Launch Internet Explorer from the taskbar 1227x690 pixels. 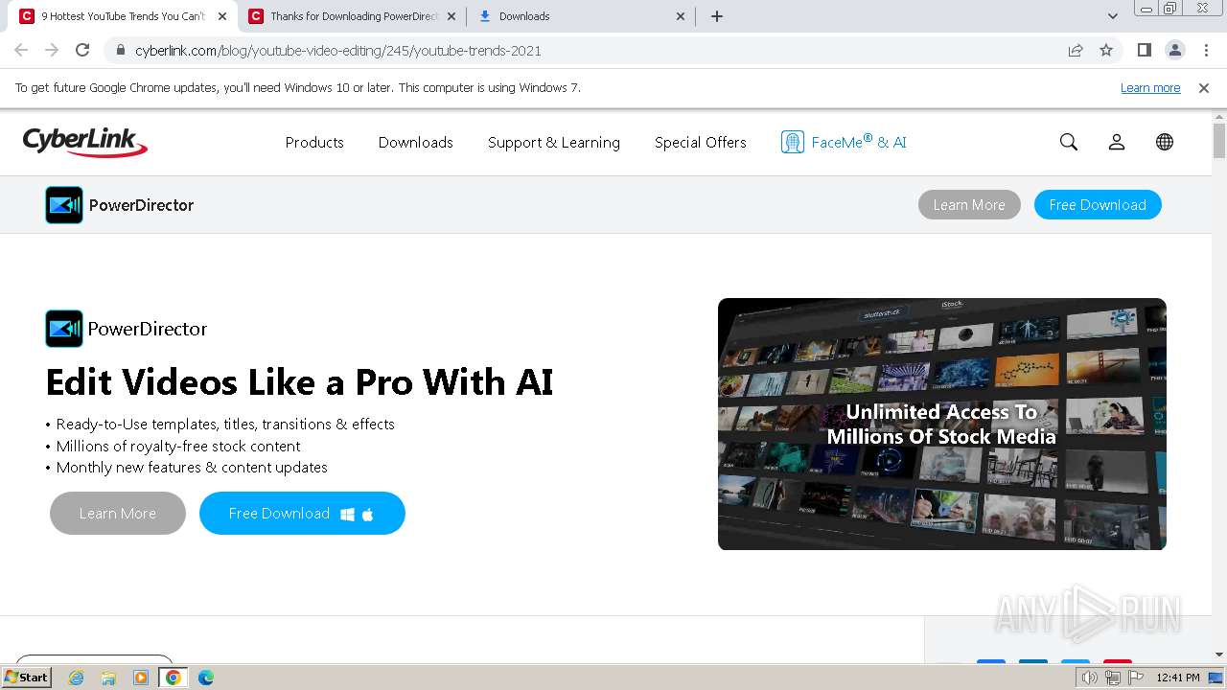click(77, 678)
